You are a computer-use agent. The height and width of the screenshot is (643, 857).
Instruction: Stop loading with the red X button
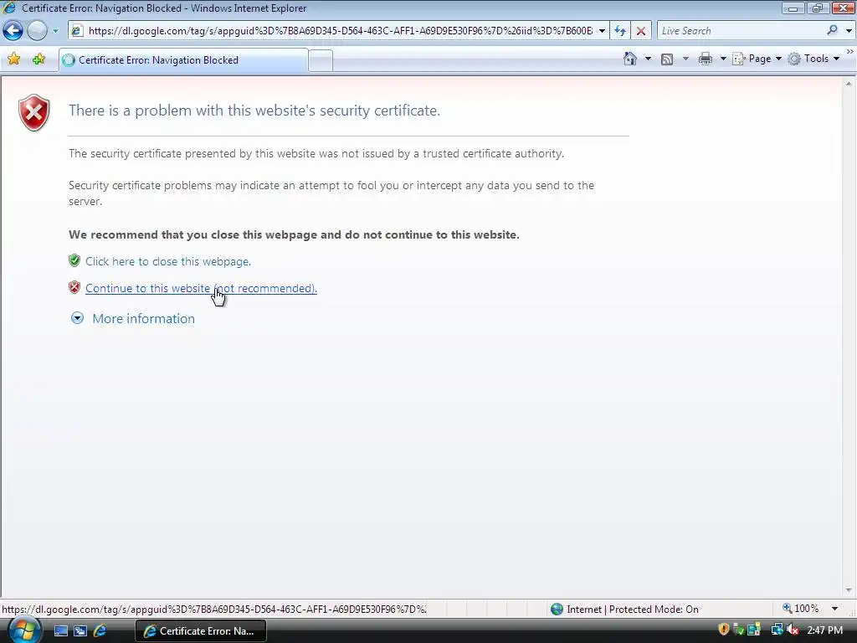point(641,31)
